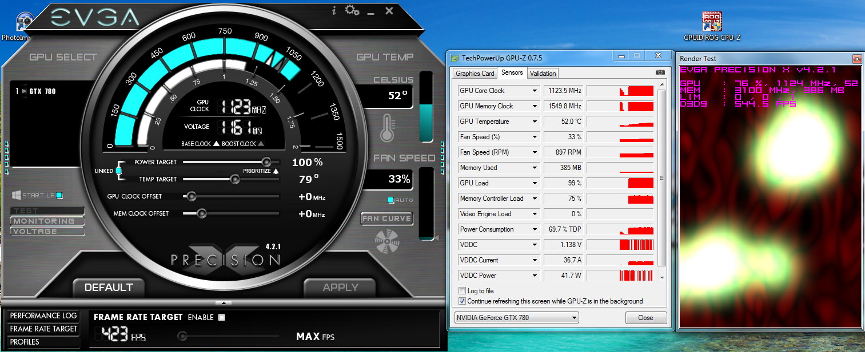Screen dimensions: 865x352
Task: Click the Apply button
Action: (340, 288)
